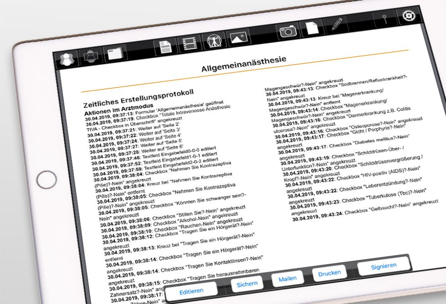Select the pencil drawing tool
446x304 pixels.
tap(337, 25)
